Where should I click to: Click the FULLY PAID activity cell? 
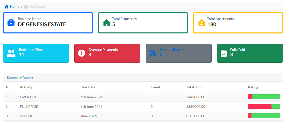pos(29,107)
